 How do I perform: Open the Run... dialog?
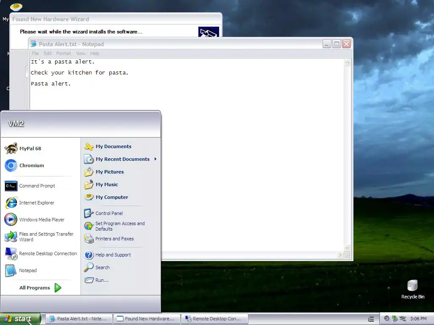(x=97, y=280)
